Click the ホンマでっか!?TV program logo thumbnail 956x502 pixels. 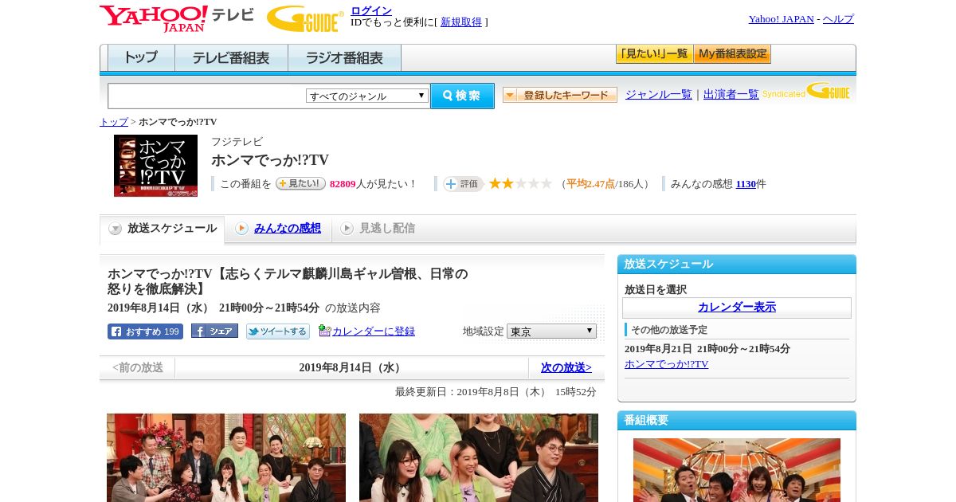pyautogui.click(x=155, y=166)
